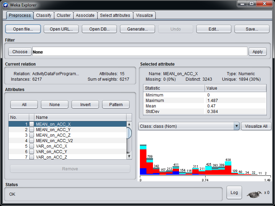Viewport: 275px width, 206px height.
Task: Deselect attributes with None button
Action: pos(55,105)
